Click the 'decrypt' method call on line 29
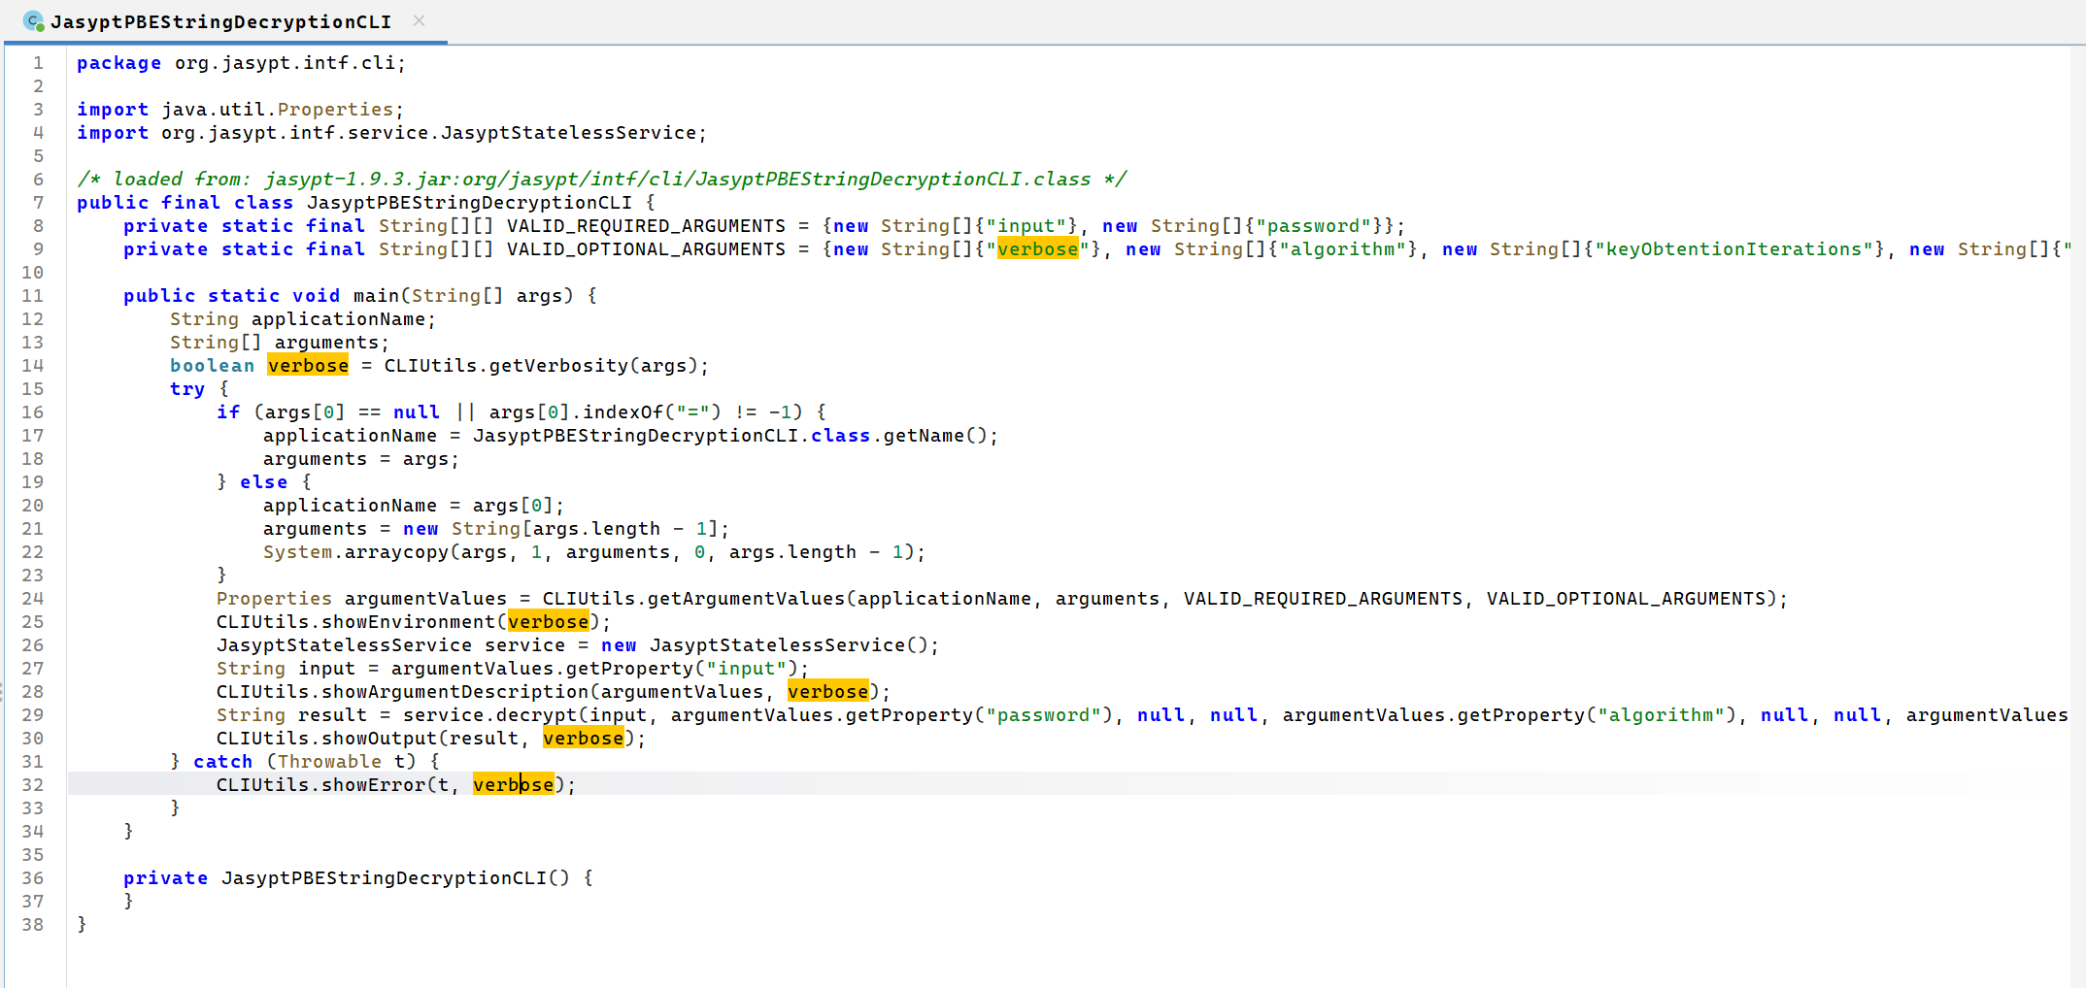 [537, 715]
